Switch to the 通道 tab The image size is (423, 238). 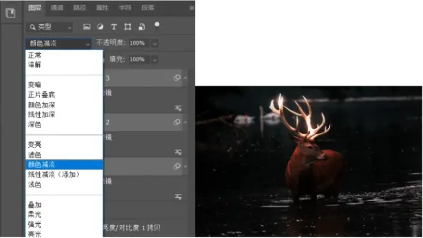tap(57, 8)
